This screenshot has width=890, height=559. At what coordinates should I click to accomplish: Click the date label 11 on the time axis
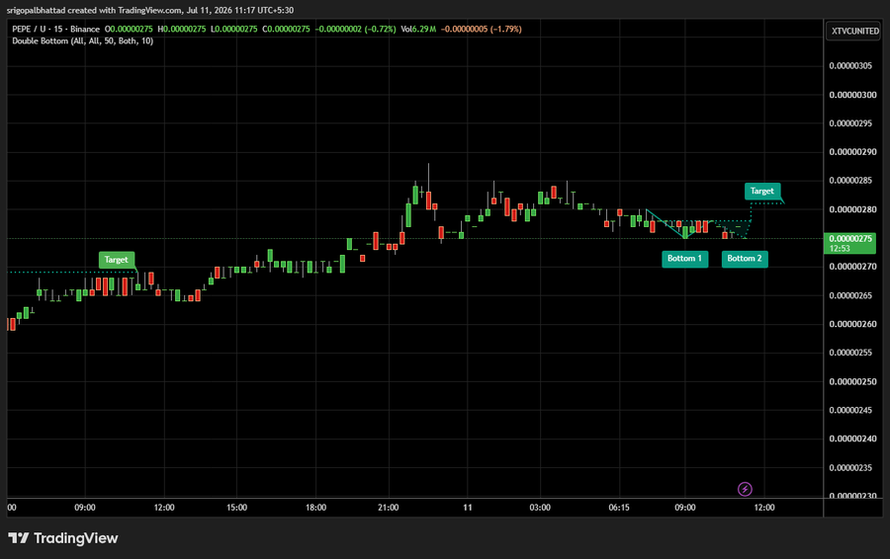click(x=467, y=508)
